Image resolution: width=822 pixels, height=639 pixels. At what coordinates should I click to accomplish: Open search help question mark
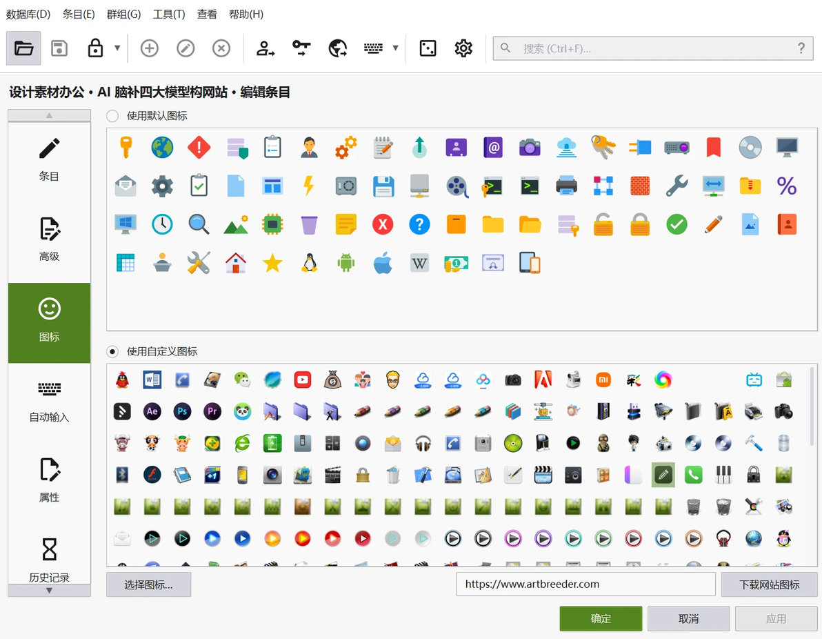point(801,49)
